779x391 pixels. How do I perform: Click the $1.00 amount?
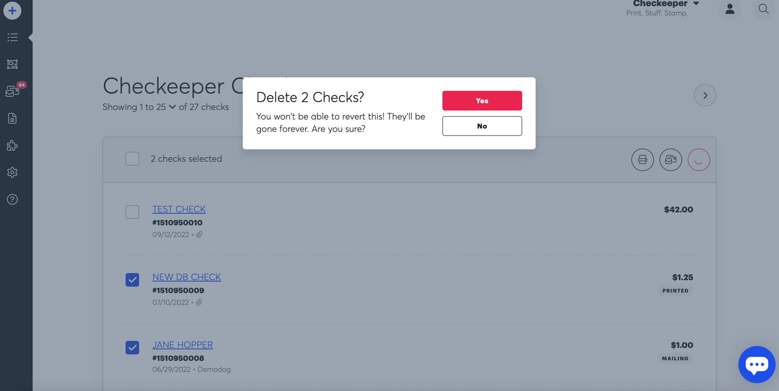point(682,345)
